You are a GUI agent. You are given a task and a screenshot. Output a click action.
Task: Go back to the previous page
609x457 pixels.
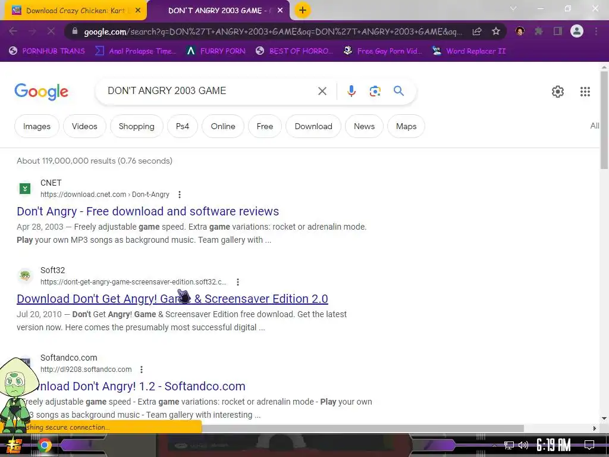[13, 31]
